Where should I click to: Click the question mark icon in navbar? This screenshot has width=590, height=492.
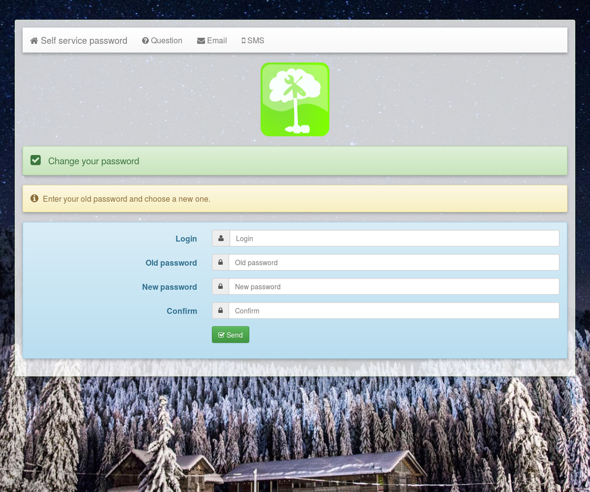(x=146, y=41)
